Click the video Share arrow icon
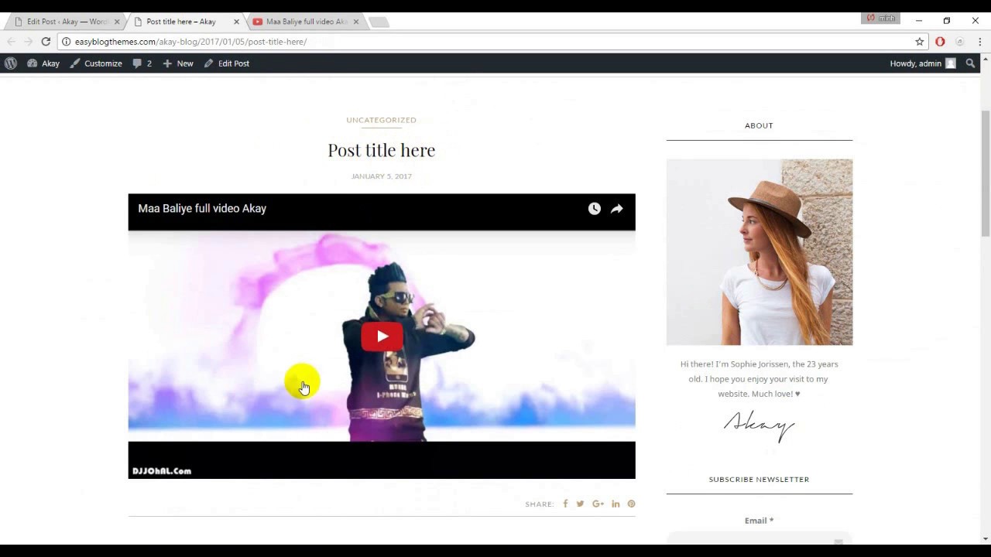The image size is (991, 557). point(617,209)
